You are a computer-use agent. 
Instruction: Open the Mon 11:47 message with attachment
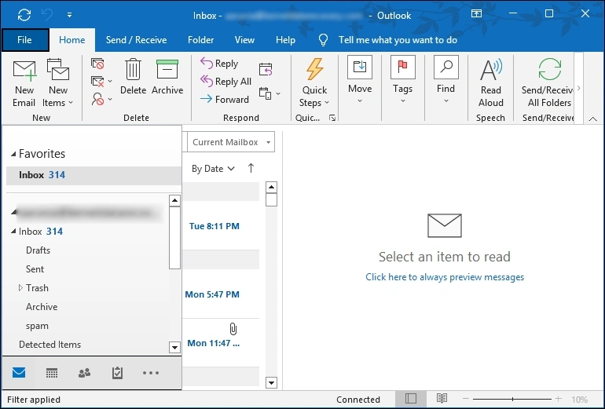click(221, 343)
